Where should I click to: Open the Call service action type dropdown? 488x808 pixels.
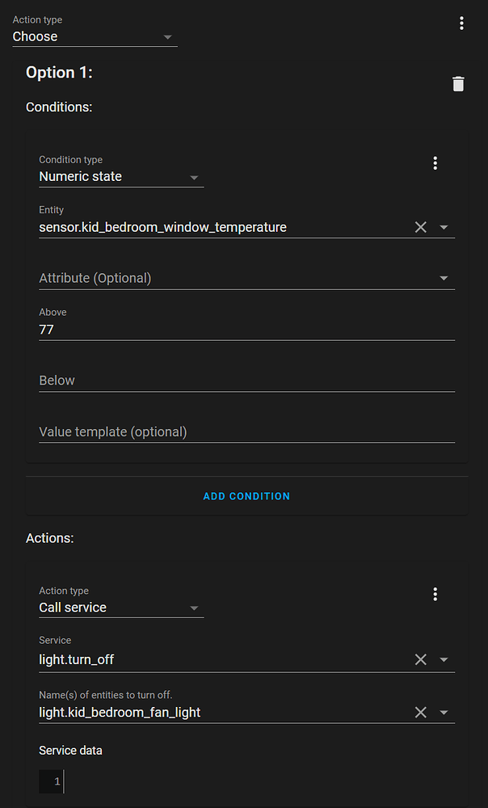pos(193,607)
